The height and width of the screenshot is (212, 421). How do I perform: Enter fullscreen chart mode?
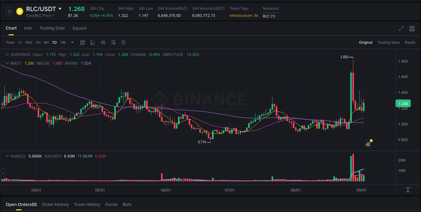pyautogui.click(x=401, y=29)
